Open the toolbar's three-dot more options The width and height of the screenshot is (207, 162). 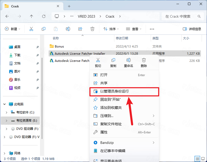[x=152, y=29]
